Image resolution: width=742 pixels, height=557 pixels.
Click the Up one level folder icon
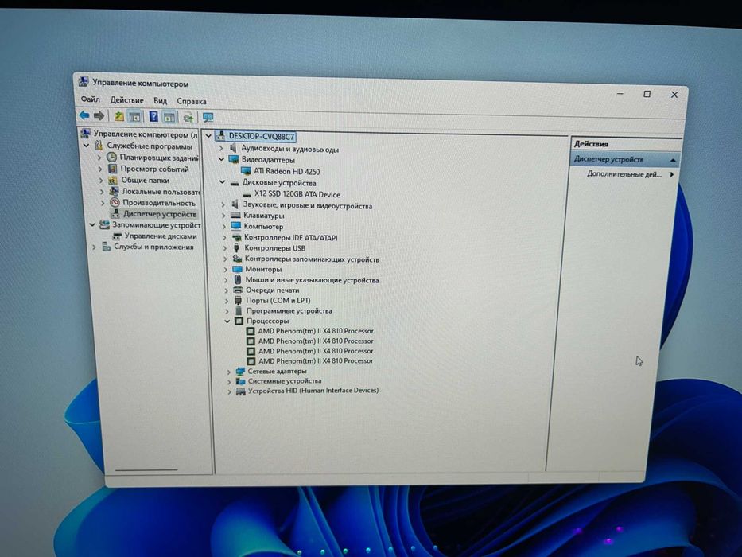click(x=118, y=116)
